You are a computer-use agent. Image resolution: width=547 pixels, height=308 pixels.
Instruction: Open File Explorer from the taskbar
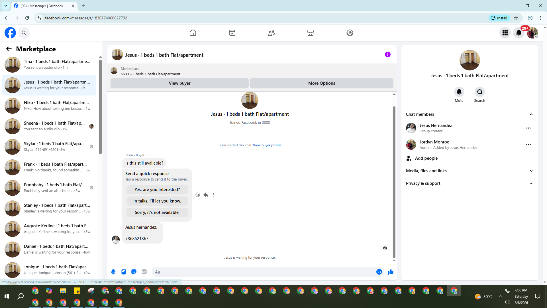(63, 291)
